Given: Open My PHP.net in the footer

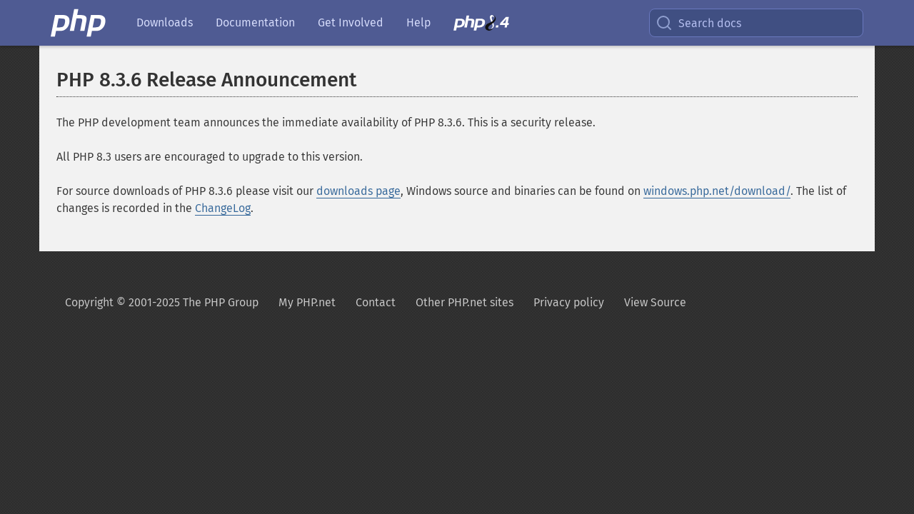Looking at the screenshot, I should 306,303.
